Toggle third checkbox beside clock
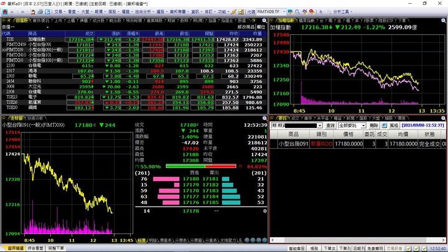448x252 pixels. pyautogui.click(x=424, y=248)
